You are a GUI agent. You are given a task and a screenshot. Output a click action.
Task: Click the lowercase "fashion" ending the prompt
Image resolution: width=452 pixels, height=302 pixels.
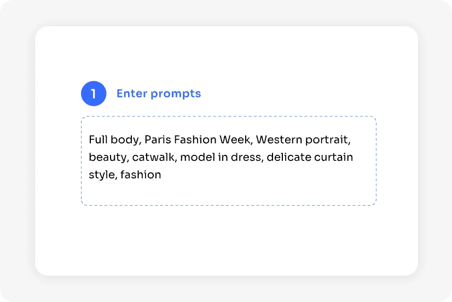[141, 175]
